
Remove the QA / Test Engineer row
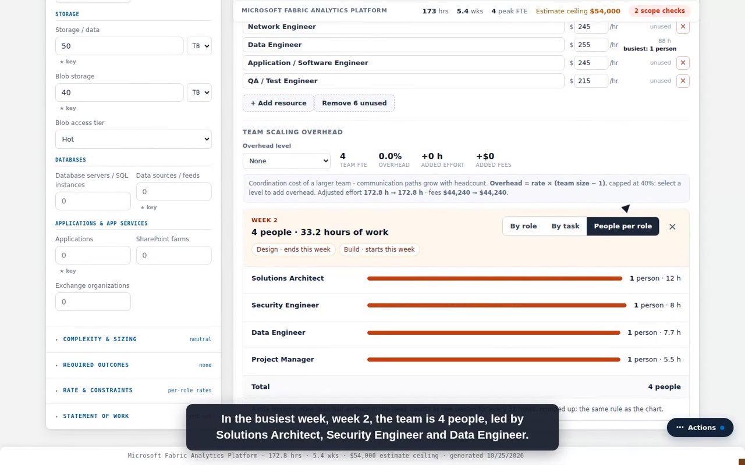click(x=683, y=81)
